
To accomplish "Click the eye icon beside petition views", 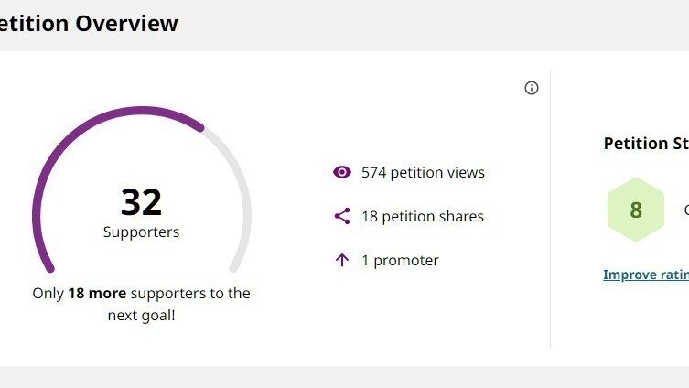I will coord(342,172).
